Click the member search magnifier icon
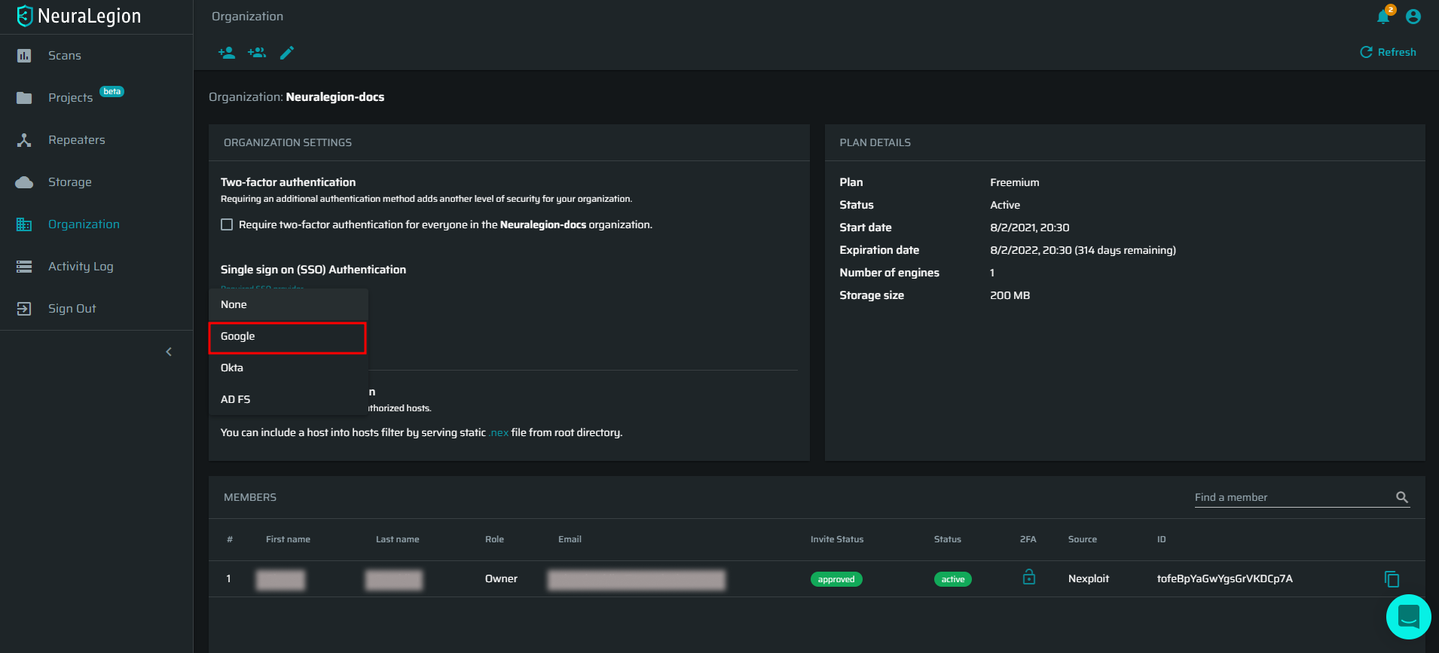Screen dimensions: 1439x653 coord(1402,497)
